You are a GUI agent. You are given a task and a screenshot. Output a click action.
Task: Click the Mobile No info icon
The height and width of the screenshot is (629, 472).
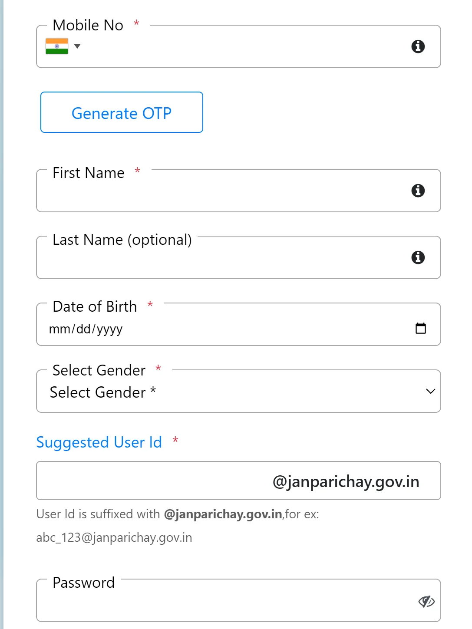[418, 46]
